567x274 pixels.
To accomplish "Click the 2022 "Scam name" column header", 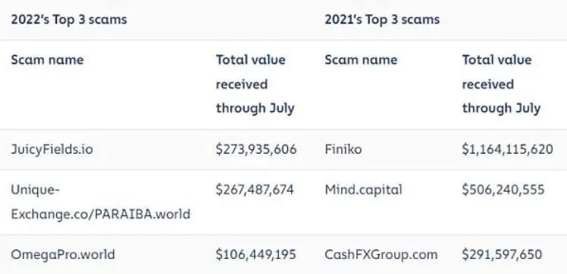I will (47, 60).
